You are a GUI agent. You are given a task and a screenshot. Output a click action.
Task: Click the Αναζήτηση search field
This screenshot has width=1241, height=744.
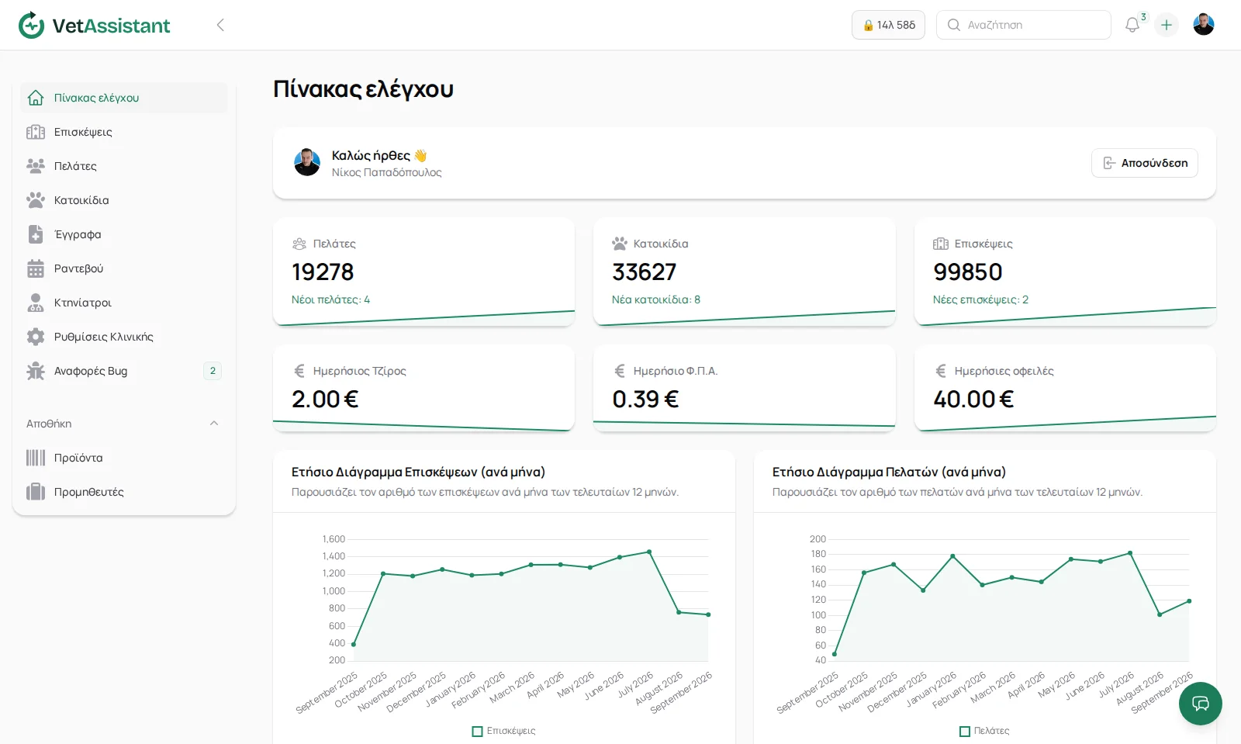pos(1024,25)
